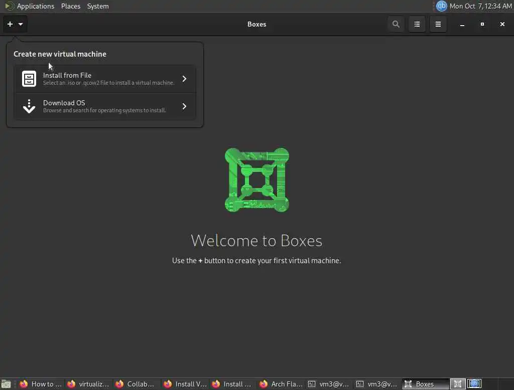Close the Boxes window
Screen dimensions: 514x390
[502, 24]
